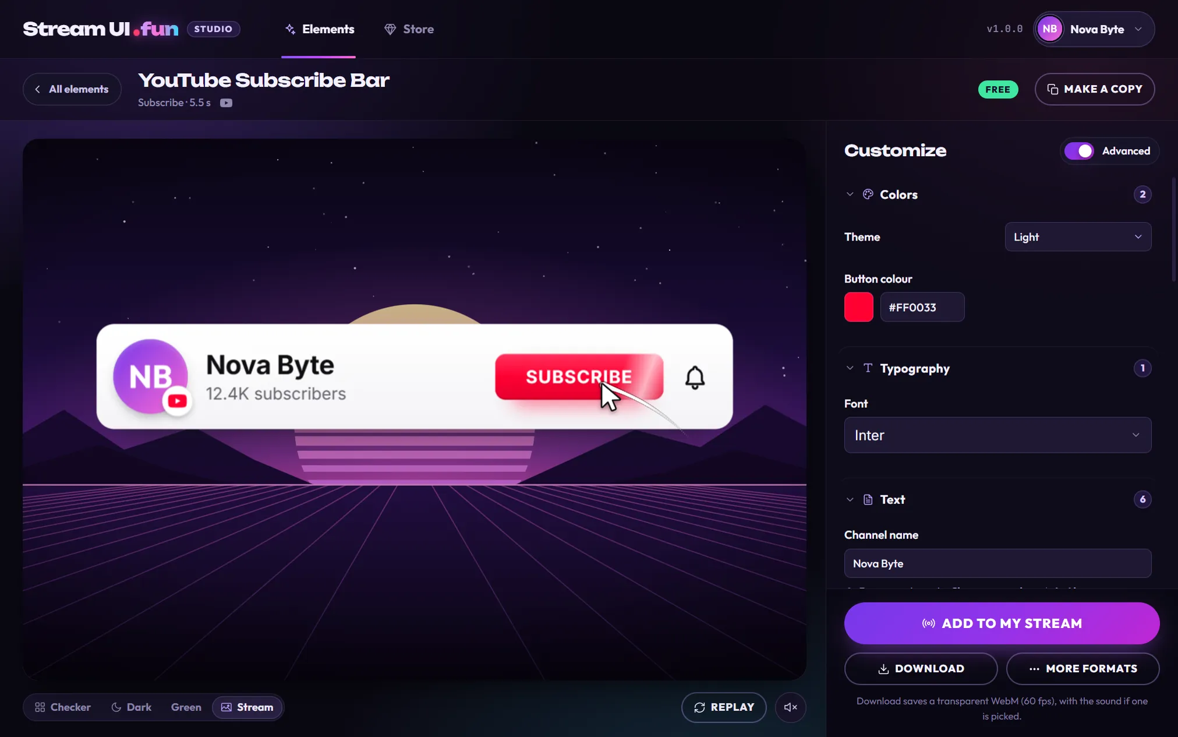Screen dimensions: 1178x737
Task: Switch to the Elements tab
Action: click(319, 29)
